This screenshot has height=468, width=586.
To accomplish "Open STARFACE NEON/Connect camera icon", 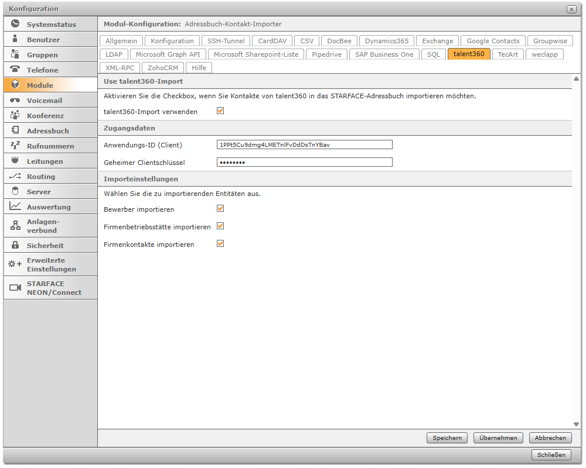I will coord(15,288).
